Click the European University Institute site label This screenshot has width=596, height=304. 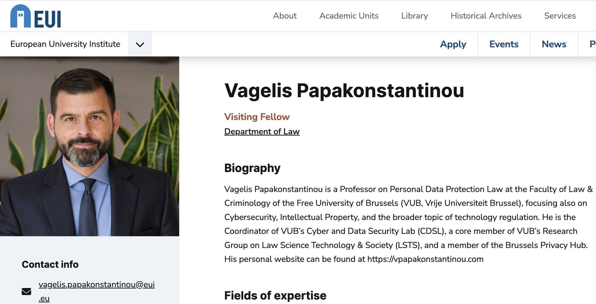[x=65, y=44]
